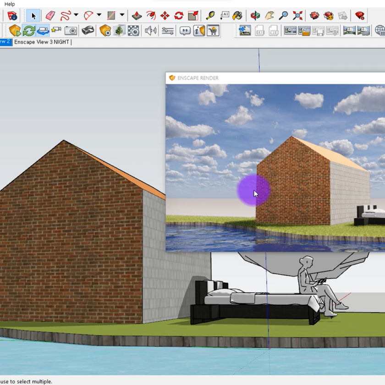
Task: Open Enscape feedback speech bubble
Action: click(185, 31)
